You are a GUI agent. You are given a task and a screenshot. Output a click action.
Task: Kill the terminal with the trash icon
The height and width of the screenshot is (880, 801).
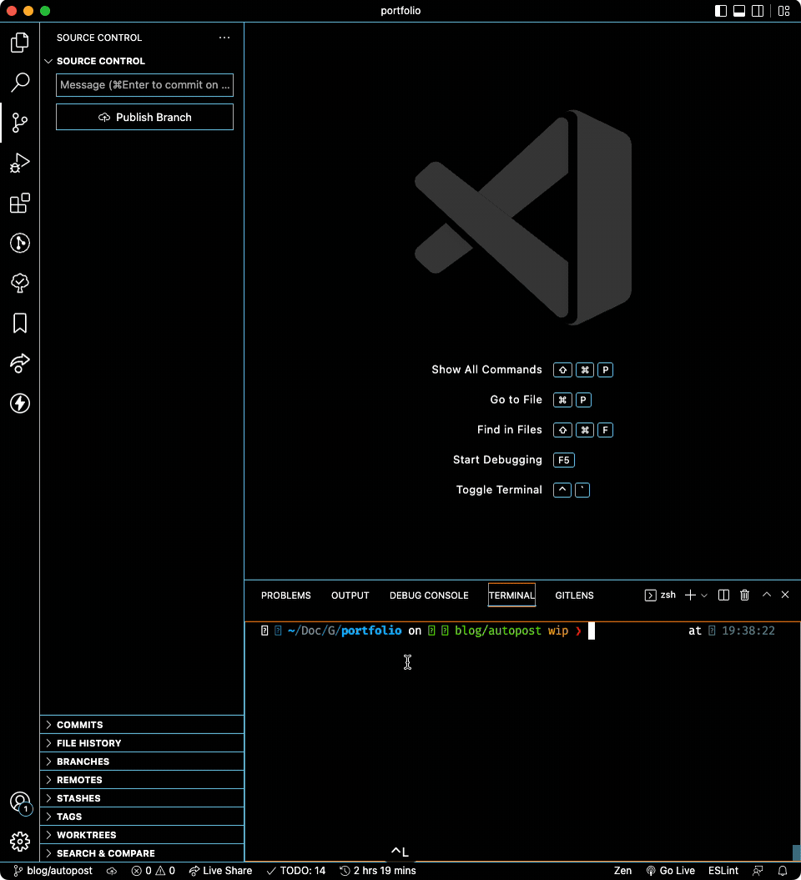744,595
